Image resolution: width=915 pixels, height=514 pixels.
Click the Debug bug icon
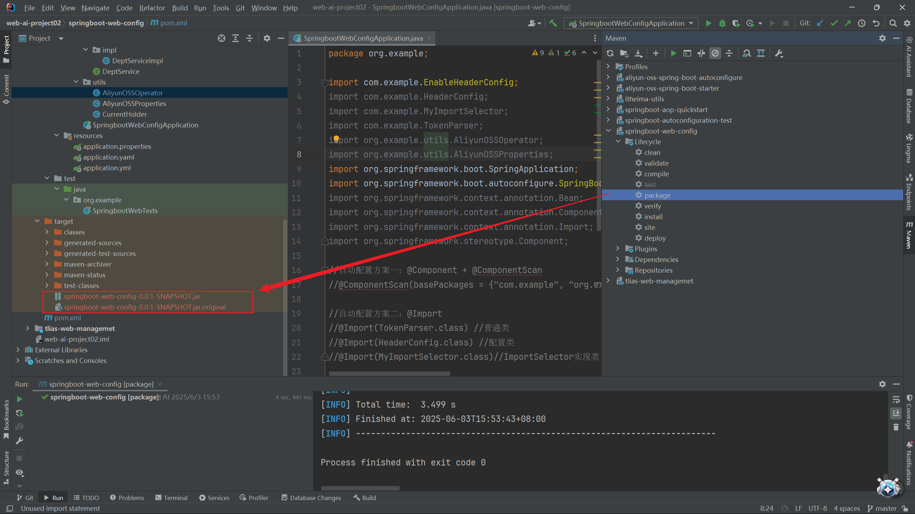722,23
